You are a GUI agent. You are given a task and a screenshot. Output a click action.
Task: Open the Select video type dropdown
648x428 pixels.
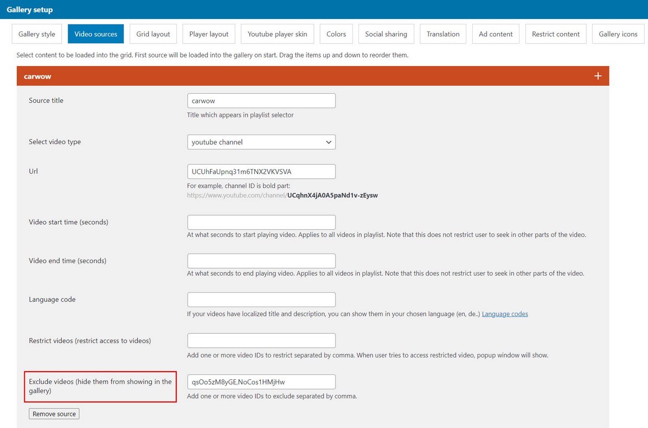[261, 142]
